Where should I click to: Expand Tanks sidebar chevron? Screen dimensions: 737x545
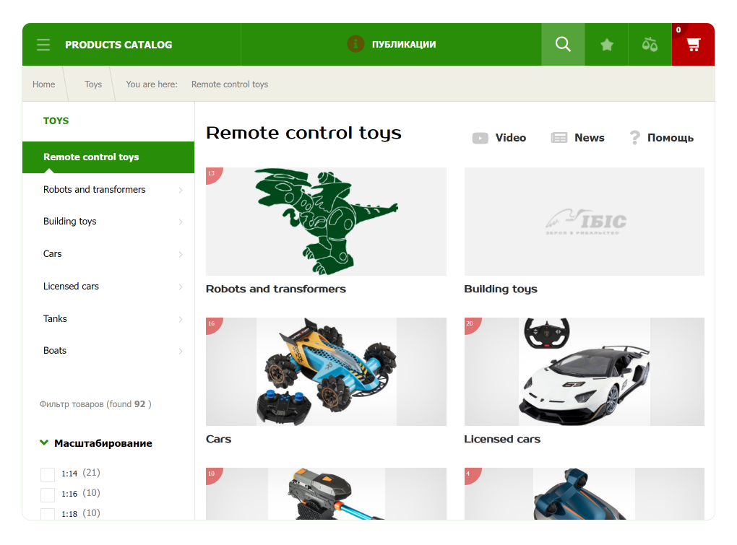point(181,319)
